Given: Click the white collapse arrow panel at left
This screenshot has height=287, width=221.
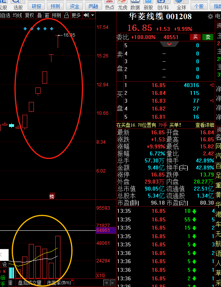Looking at the screenshot, I should pos(4,255).
